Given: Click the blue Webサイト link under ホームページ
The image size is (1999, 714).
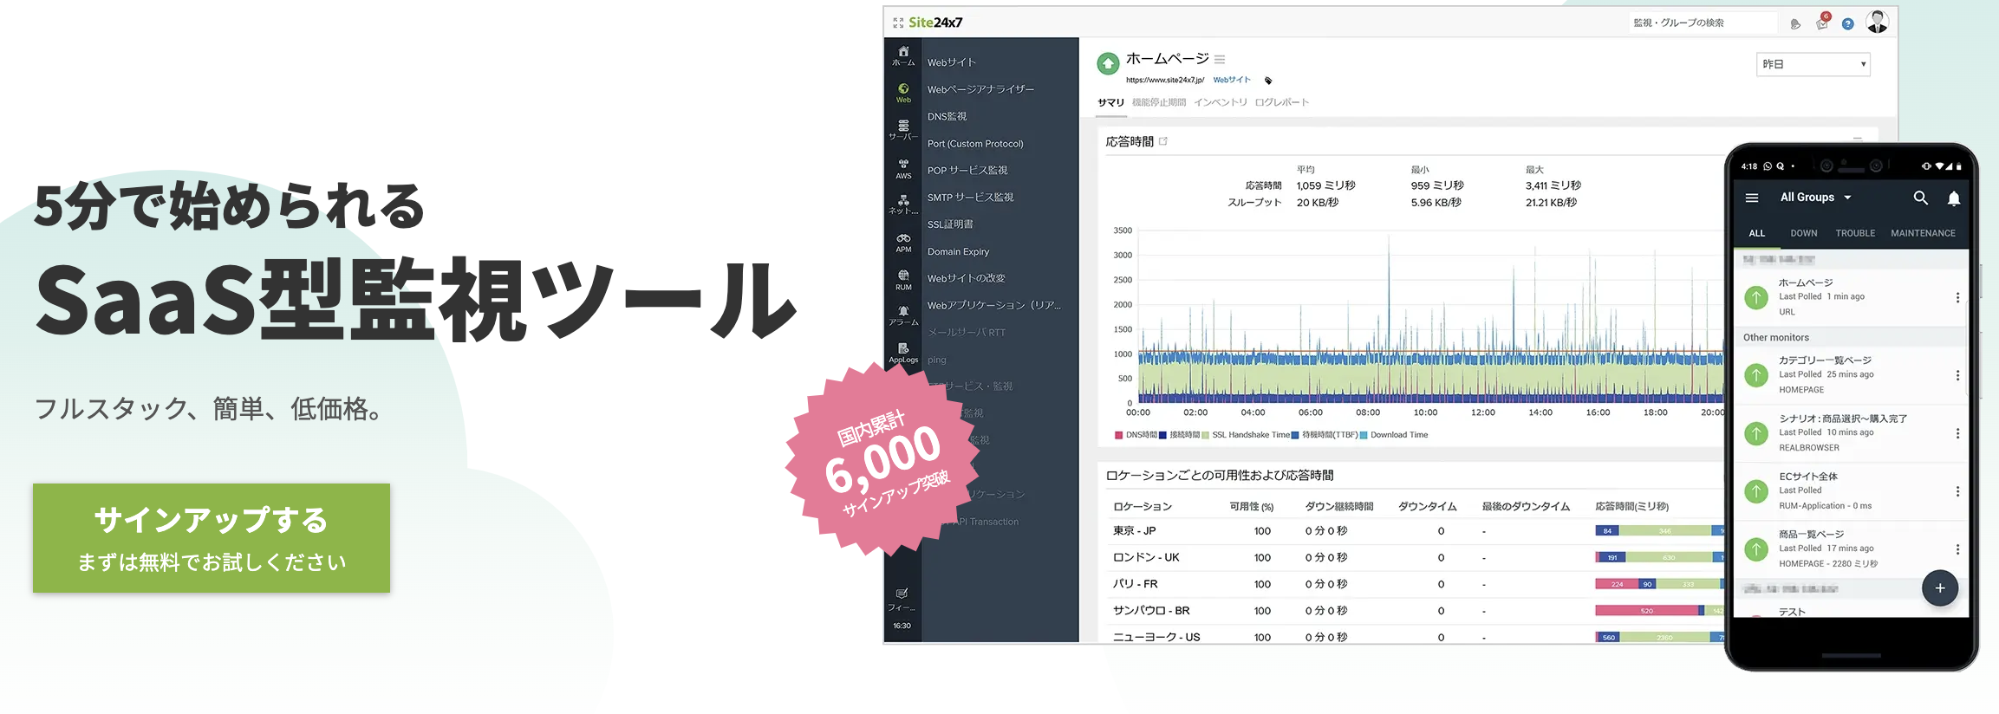Looking at the screenshot, I should pos(1232,80).
